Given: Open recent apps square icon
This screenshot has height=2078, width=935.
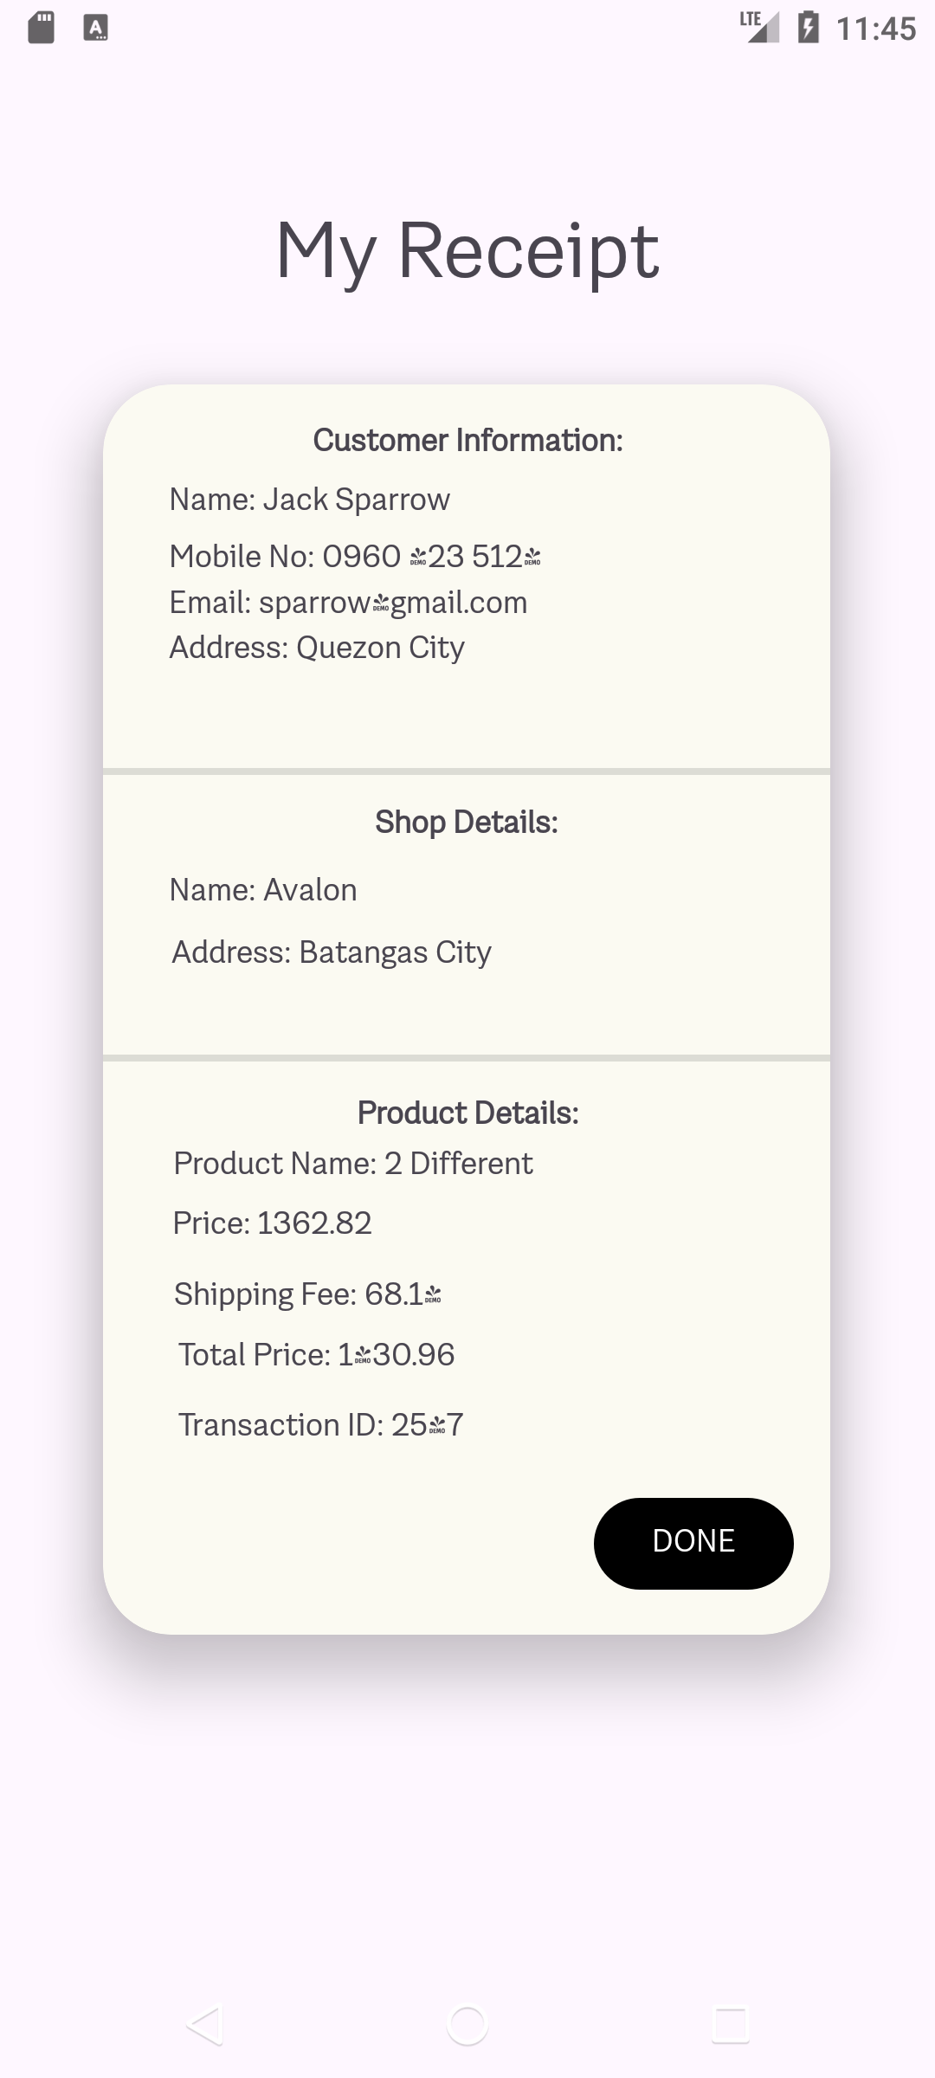Looking at the screenshot, I should pyautogui.click(x=730, y=2026).
